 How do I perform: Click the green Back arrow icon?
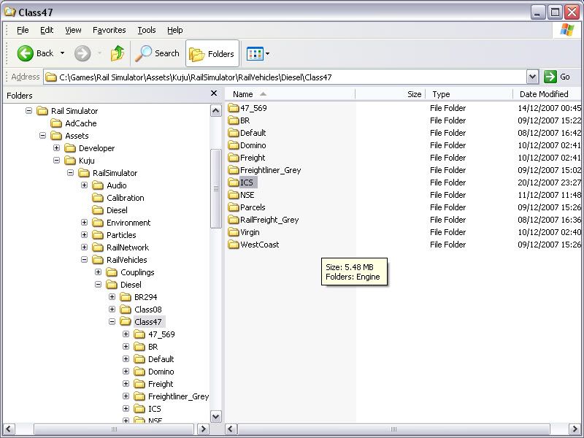[26, 53]
